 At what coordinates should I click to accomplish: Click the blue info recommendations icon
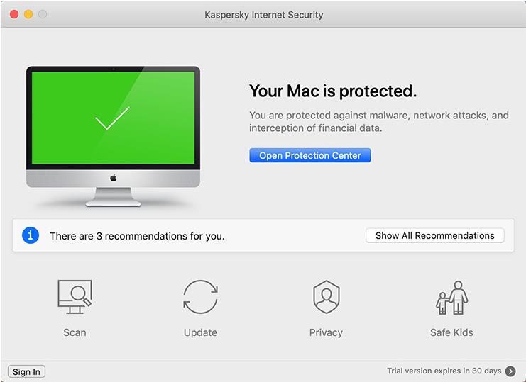tap(31, 235)
